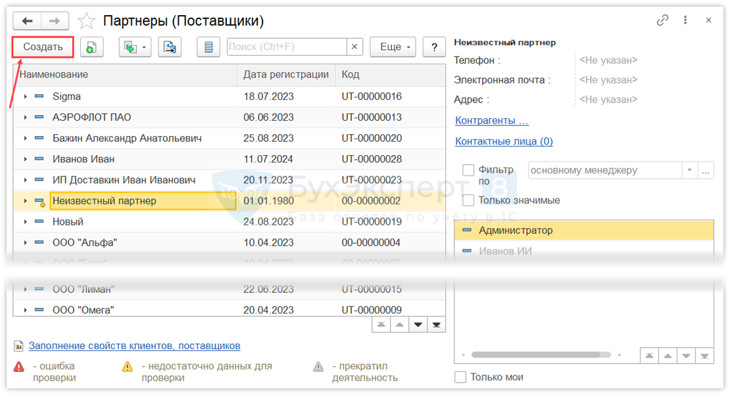Open the three-dot window menu
730x395 pixels.
686,20
